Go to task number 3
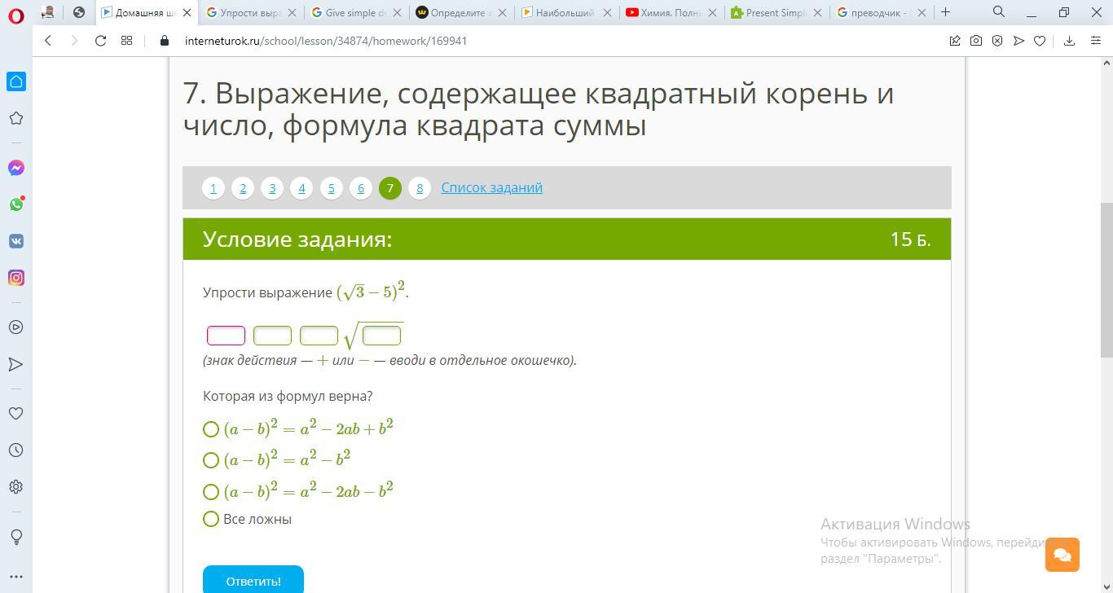 coord(272,188)
